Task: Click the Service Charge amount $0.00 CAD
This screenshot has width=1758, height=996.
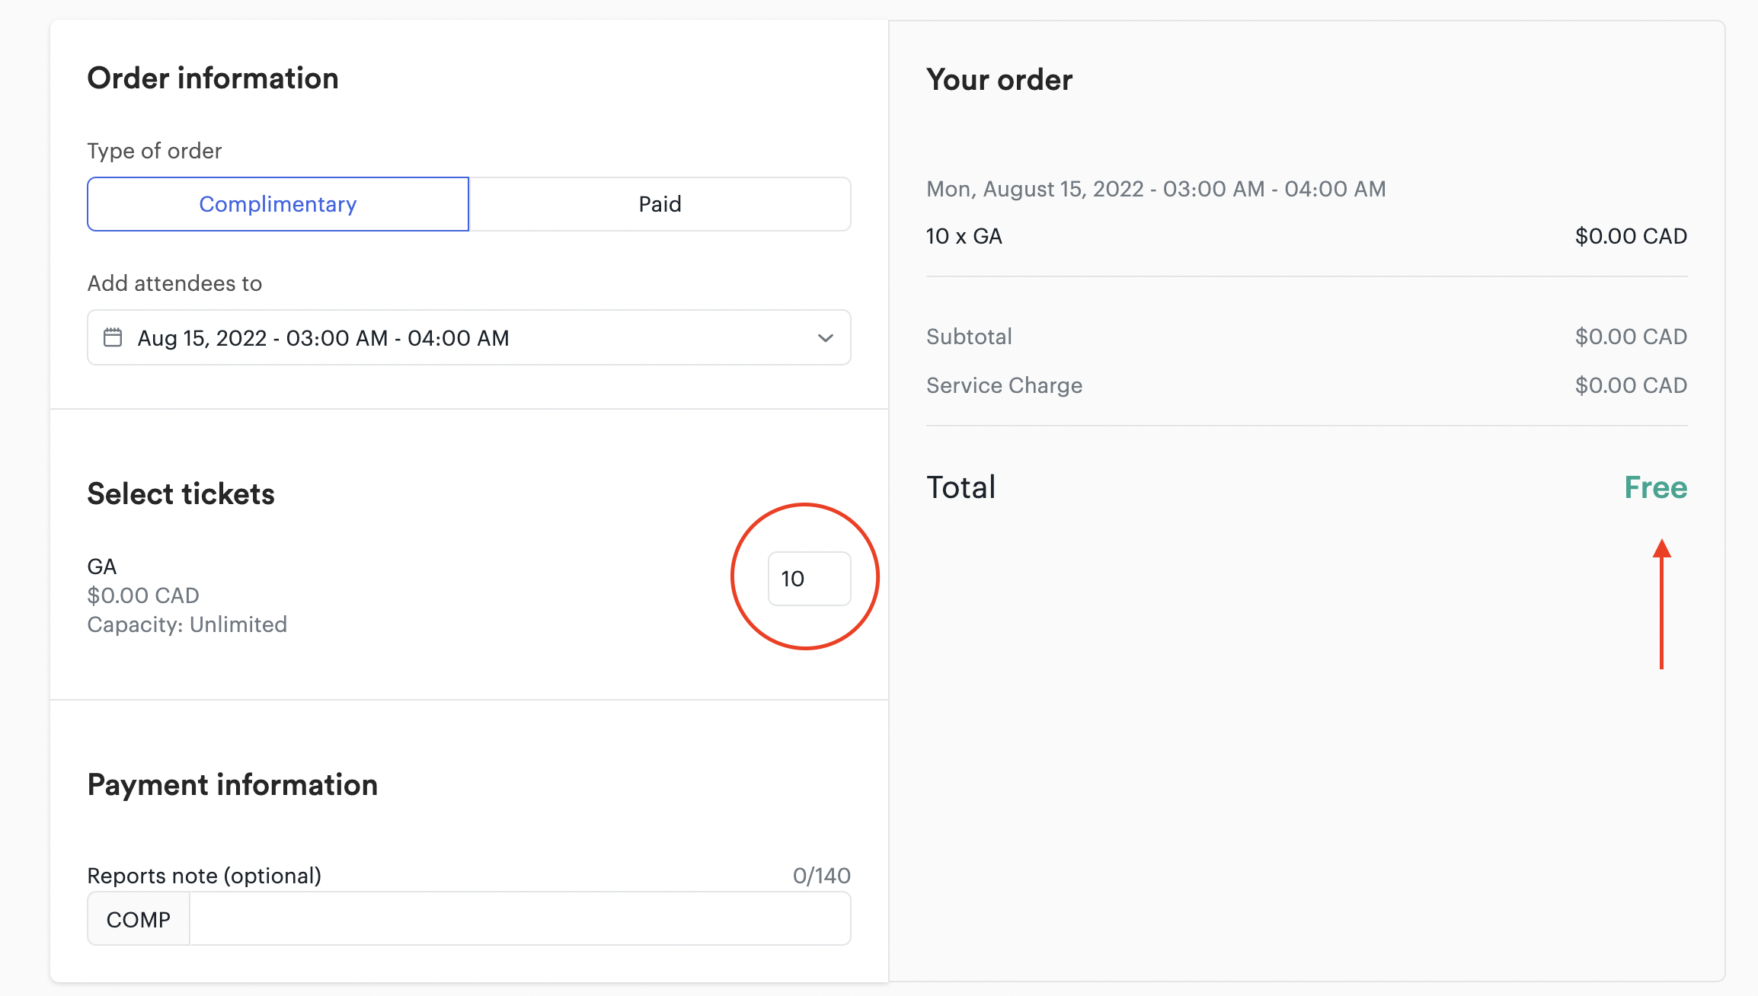Action: tap(1632, 385)
